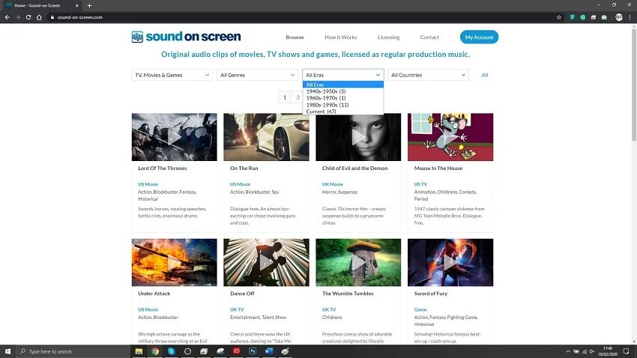Screen dimensions: 637x358
Task: Select the 1960s-1970s (1) option
Action: (x=343, y=98)
